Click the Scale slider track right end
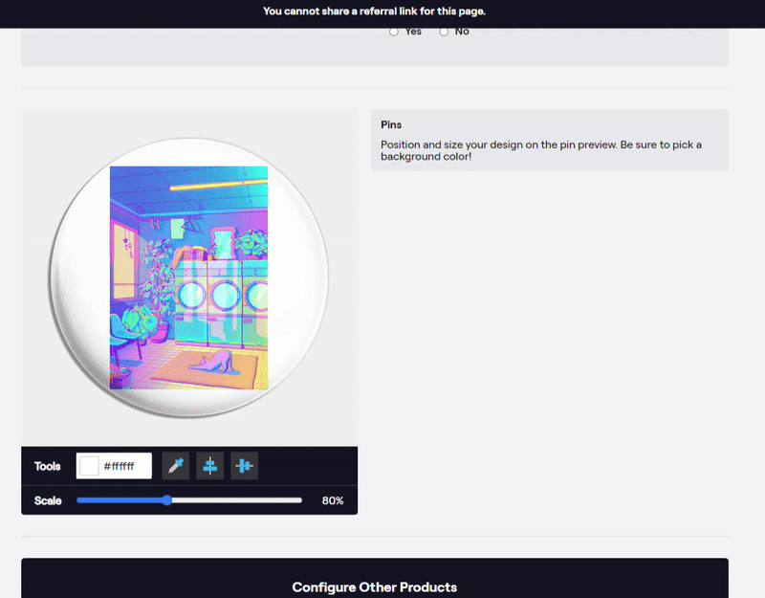The image size is (765, 598). 298,499
